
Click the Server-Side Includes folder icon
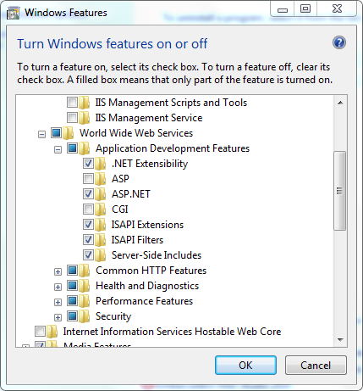point(100,255)
